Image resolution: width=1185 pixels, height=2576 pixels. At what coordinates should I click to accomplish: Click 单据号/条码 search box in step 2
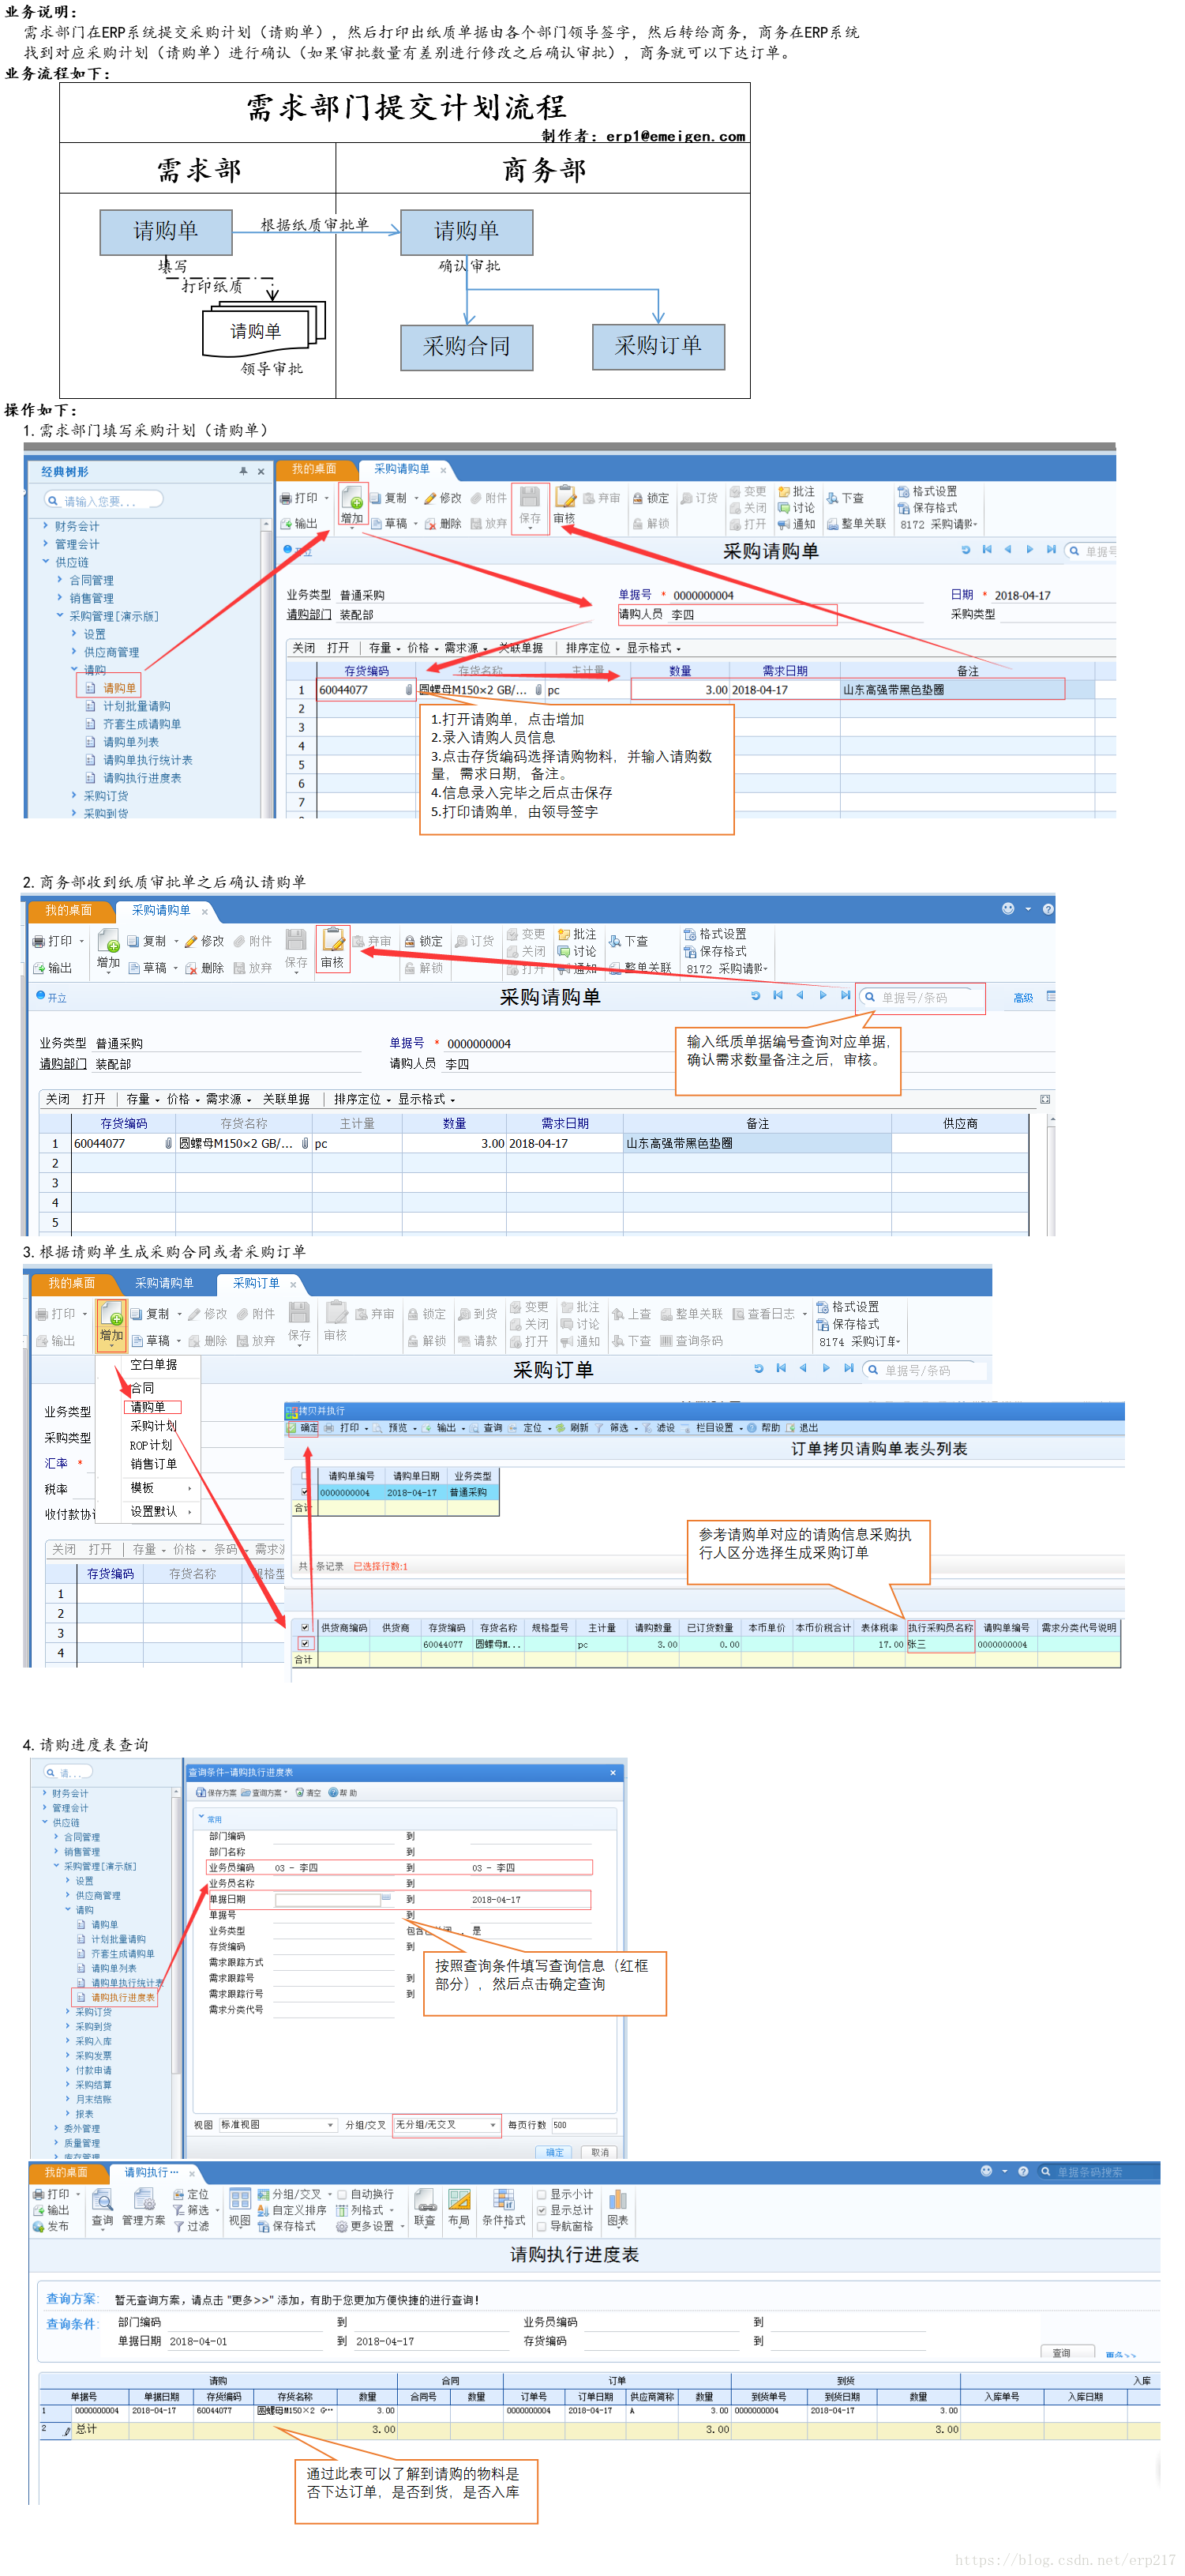coord(922,997)
